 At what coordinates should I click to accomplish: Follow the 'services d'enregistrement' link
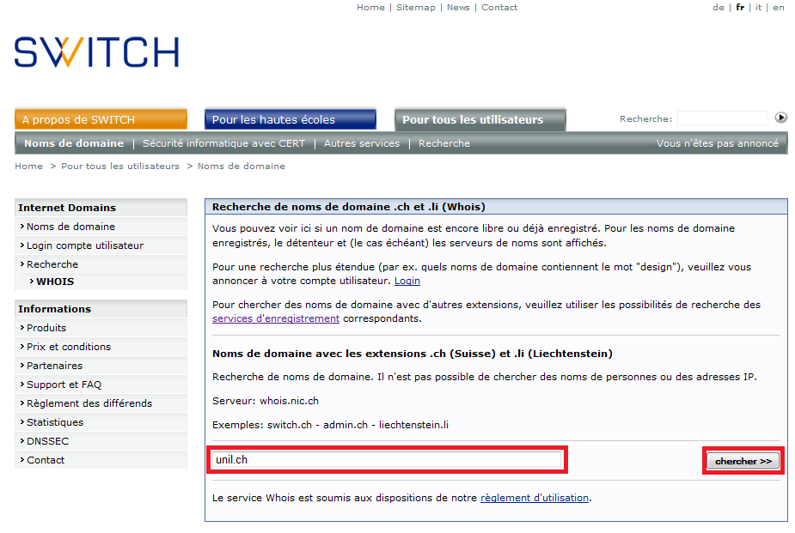point(276,318)
